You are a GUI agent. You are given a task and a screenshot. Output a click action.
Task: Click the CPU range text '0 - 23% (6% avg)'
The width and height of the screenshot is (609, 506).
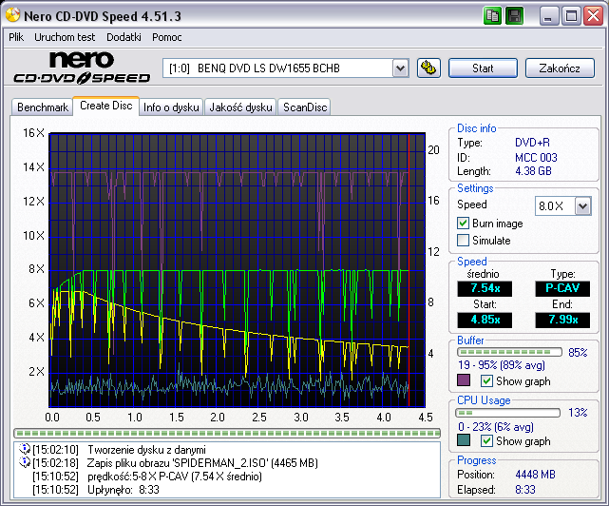click(496, 427)
